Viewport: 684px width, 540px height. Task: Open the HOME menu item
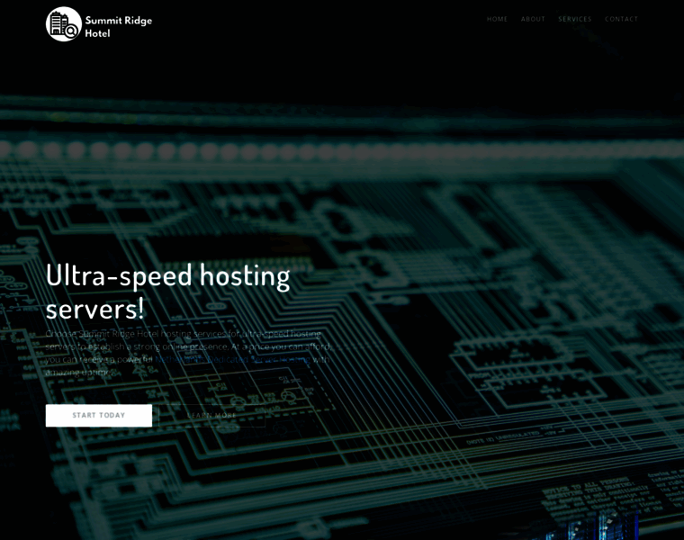(x=497, y=19)
